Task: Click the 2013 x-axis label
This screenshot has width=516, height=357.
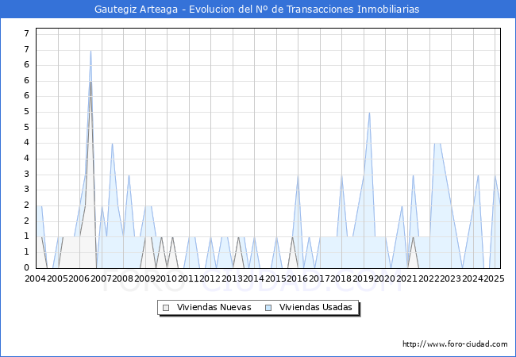Action: tap(232, 278)
